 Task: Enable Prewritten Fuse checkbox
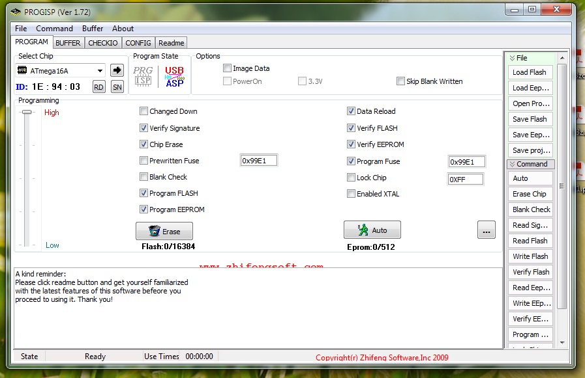pos(143,160)
